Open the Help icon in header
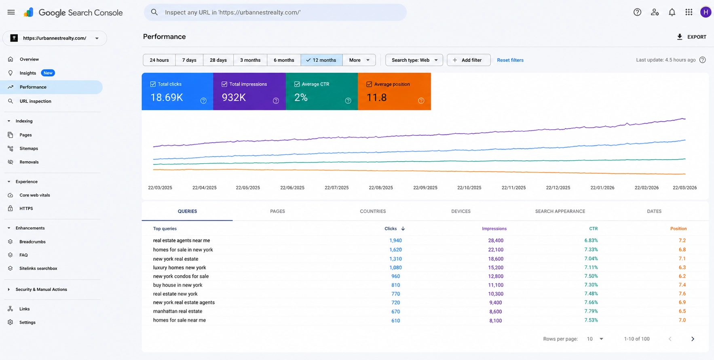The width and height of the screenshot is (714, 360). pos(637,12)
